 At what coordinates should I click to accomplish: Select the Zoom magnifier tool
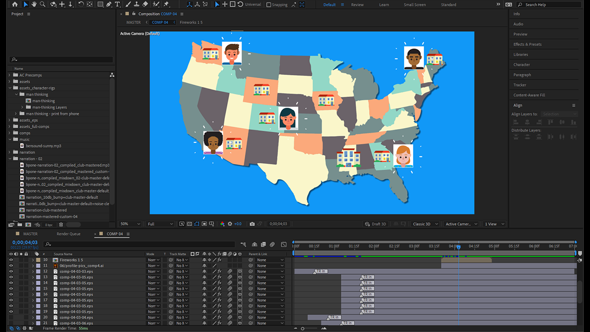42,4
